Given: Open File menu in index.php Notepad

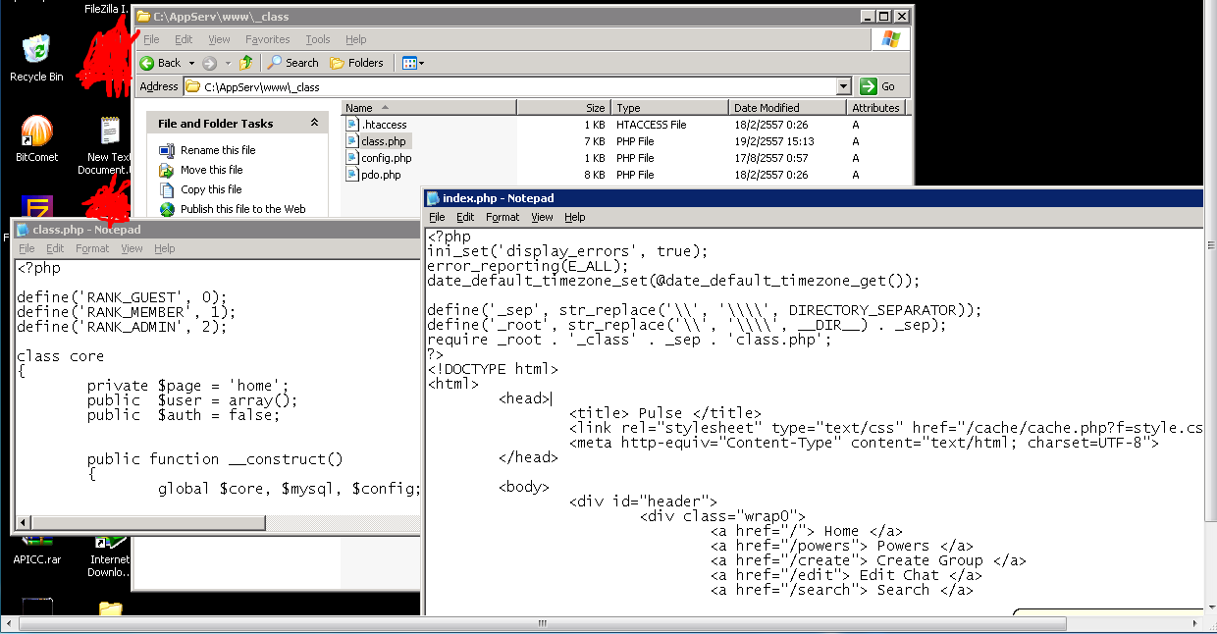Looking at the screenshot, I should (x=438, y=217).
